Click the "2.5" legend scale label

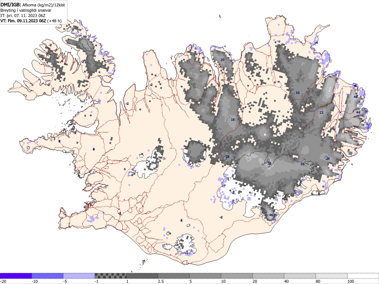coord(160,282)
